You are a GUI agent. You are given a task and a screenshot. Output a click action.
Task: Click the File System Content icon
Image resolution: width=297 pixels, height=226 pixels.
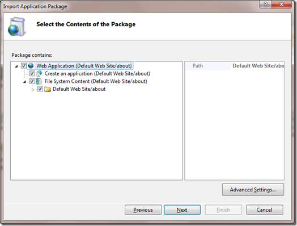39,81
